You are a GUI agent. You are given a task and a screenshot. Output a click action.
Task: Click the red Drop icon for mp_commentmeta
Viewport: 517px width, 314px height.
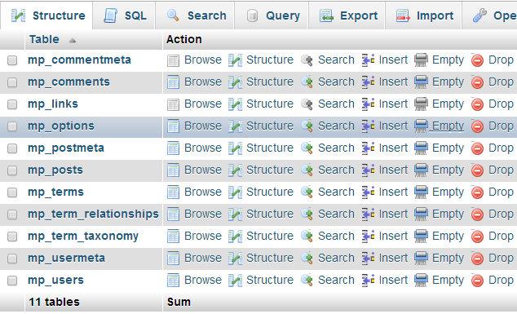(477, 60)
